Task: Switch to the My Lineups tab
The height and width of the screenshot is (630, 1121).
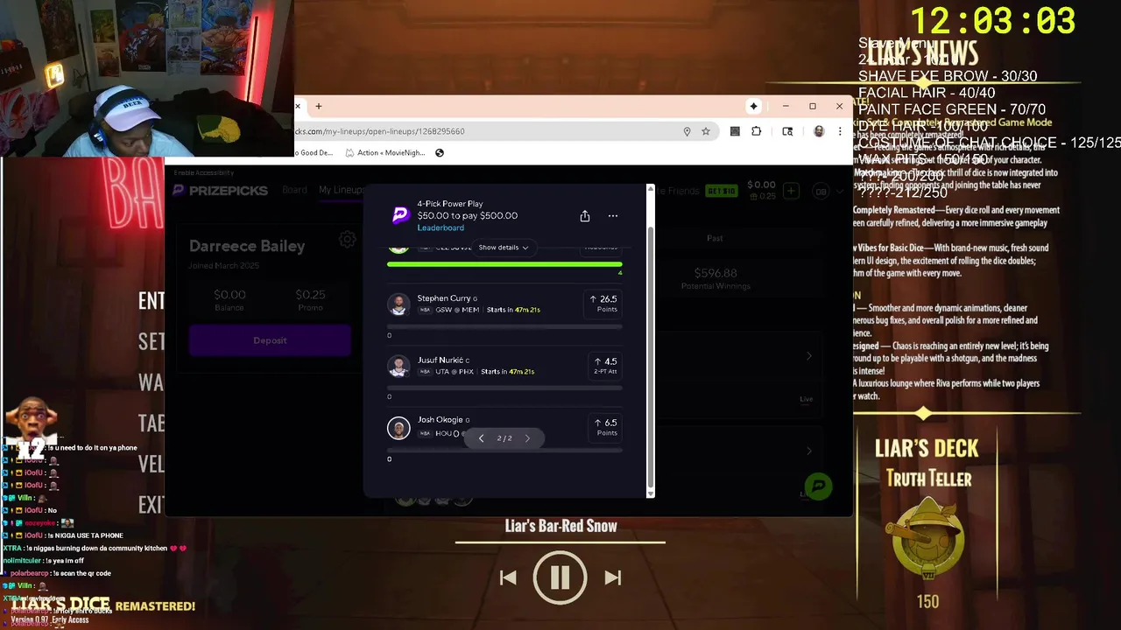Action: coord(342,190)
